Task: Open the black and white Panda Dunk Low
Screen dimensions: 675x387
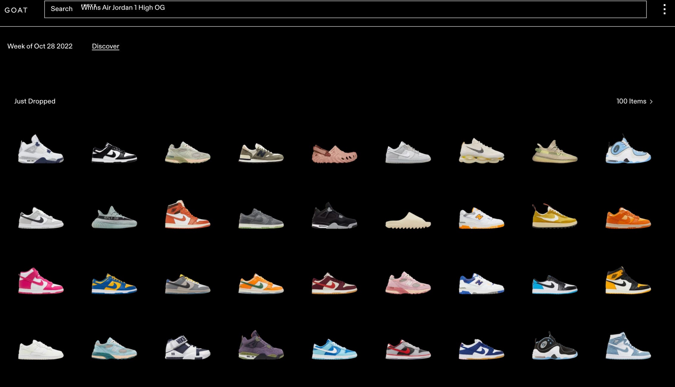Action: click(114, 153)
